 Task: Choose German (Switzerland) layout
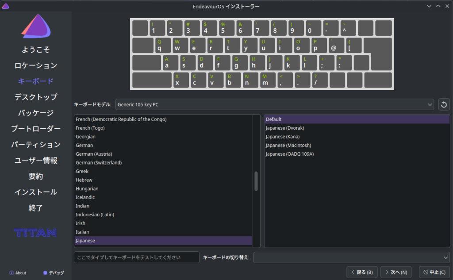click(99, 163)
